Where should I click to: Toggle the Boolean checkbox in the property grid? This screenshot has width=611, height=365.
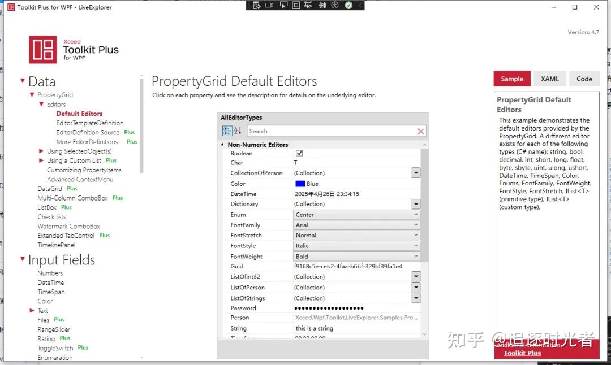pos(299,153)
